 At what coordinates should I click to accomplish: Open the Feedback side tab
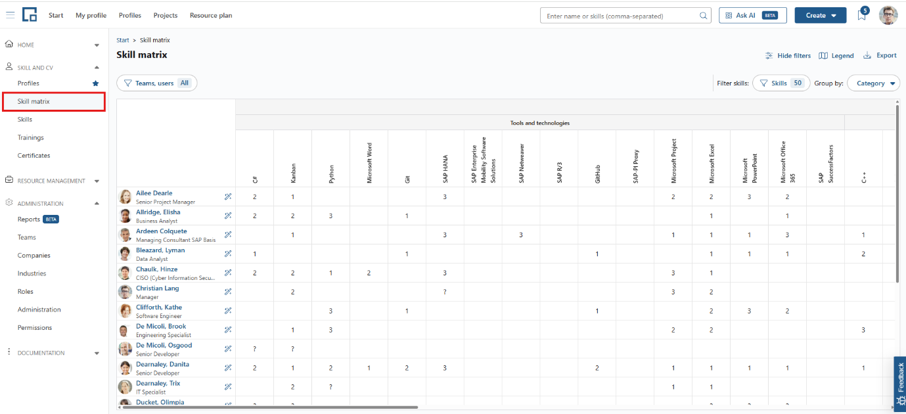tap(899, 384)
